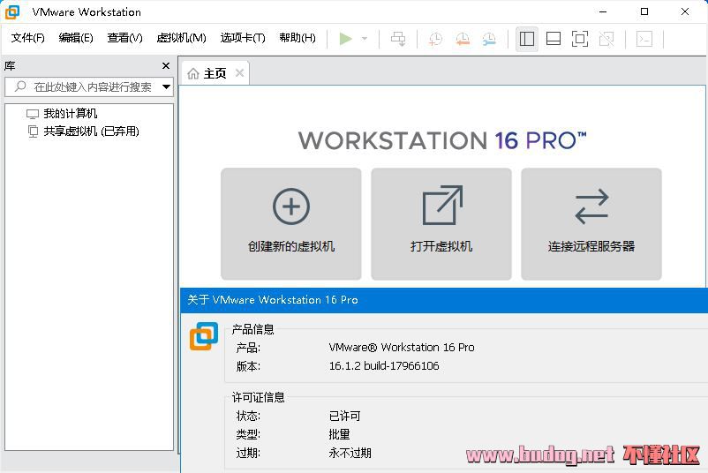Enter full screen mode icon
Viewport: 708px width, 473px height.
(x=580, y=39)
